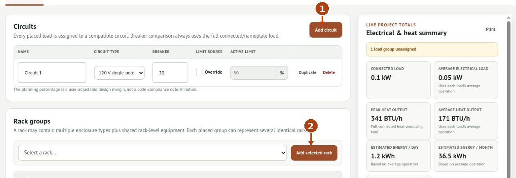Enable the Override checkbox for Circuit 1

[x=199, y=72]
